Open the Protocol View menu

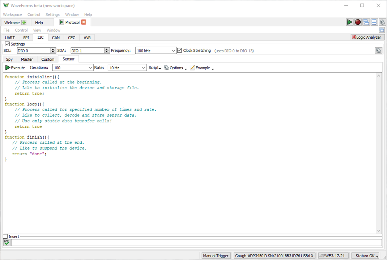pyautogui.click(x=37, y=30)
